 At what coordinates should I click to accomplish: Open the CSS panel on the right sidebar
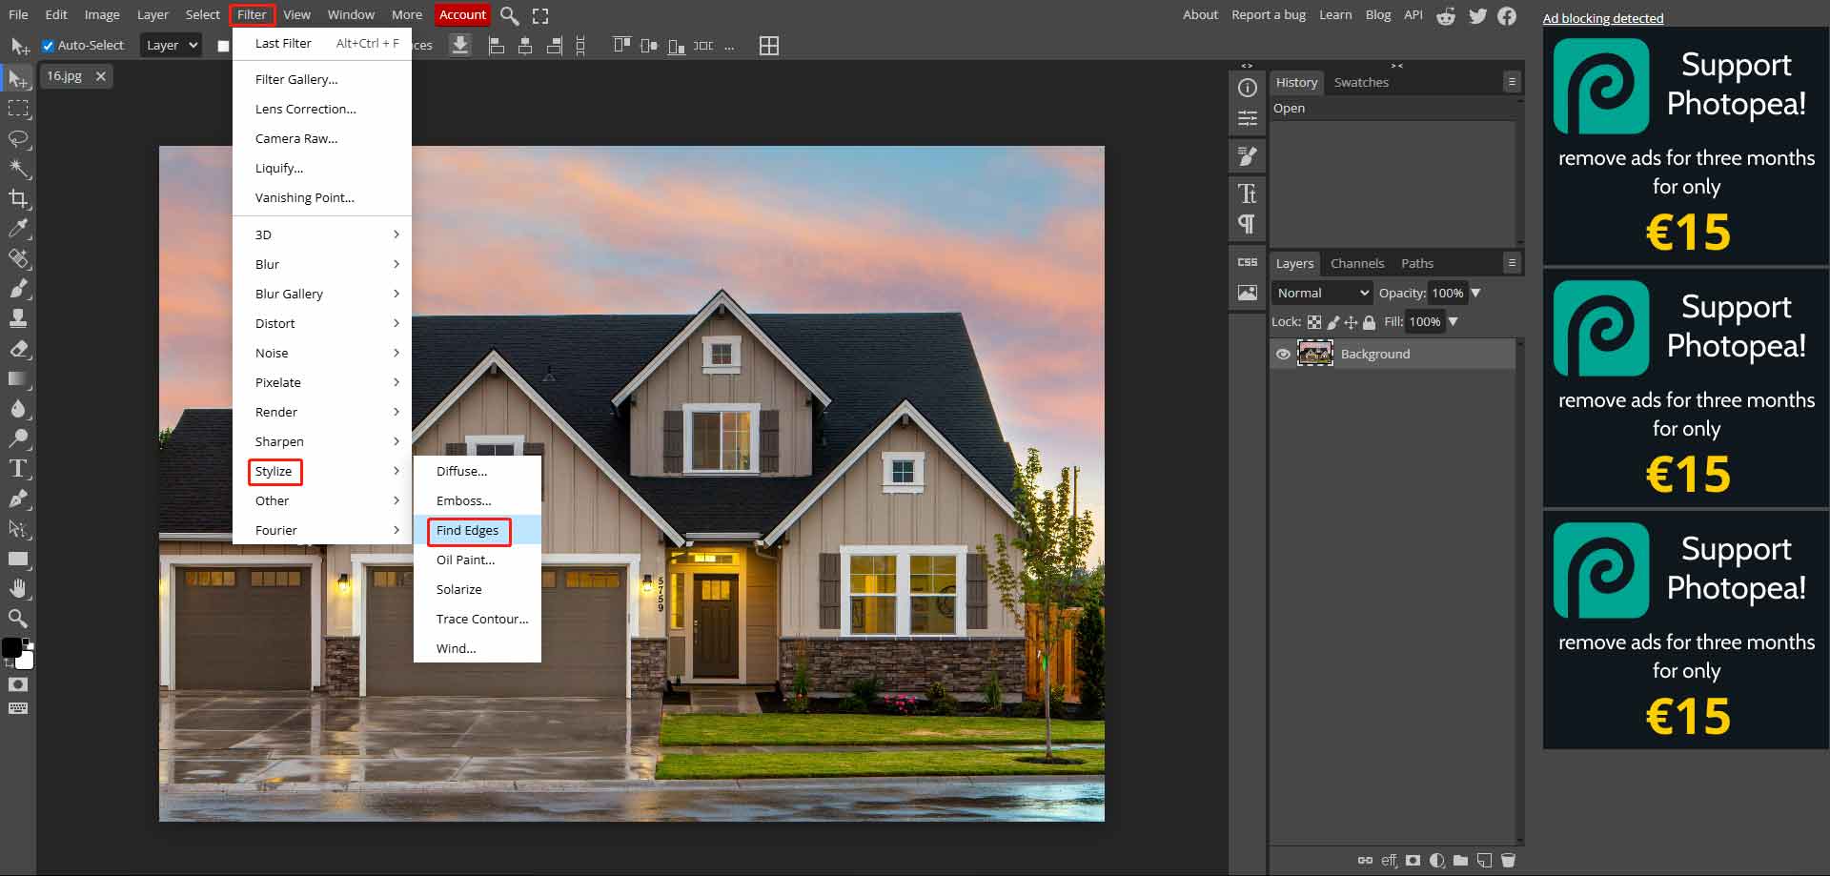coord(1247,261)
